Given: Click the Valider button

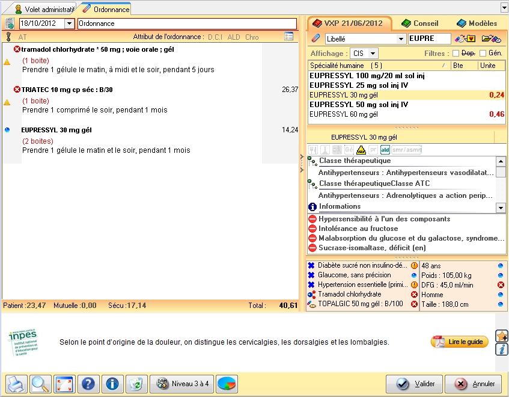Looking at the screenshot, I should (413, 384).
